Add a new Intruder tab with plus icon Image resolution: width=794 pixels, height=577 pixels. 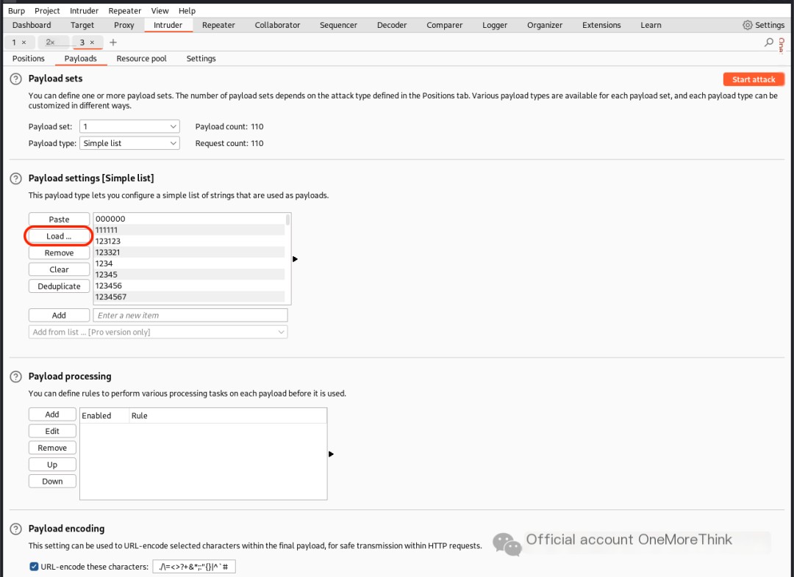click(113, 43)
